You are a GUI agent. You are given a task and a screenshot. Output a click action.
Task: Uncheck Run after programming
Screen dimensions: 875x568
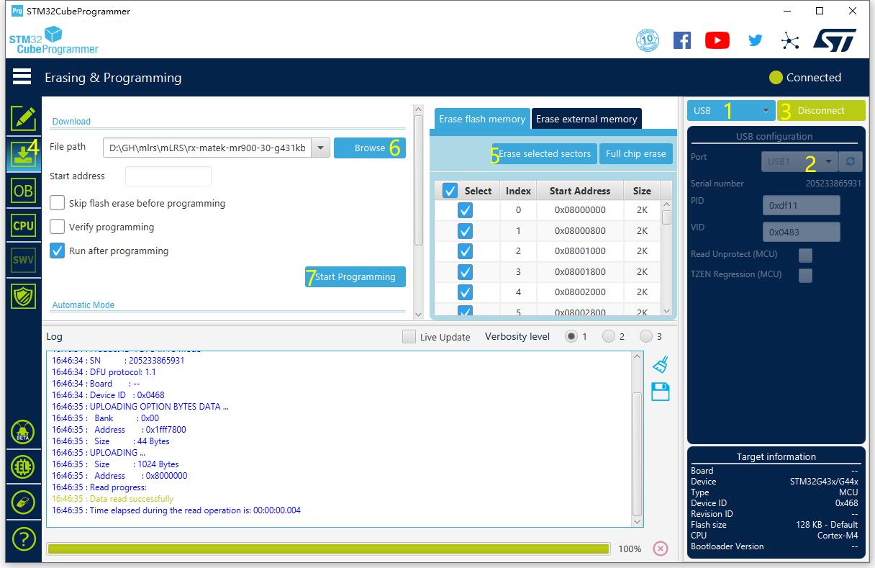(x=58, y=251)
